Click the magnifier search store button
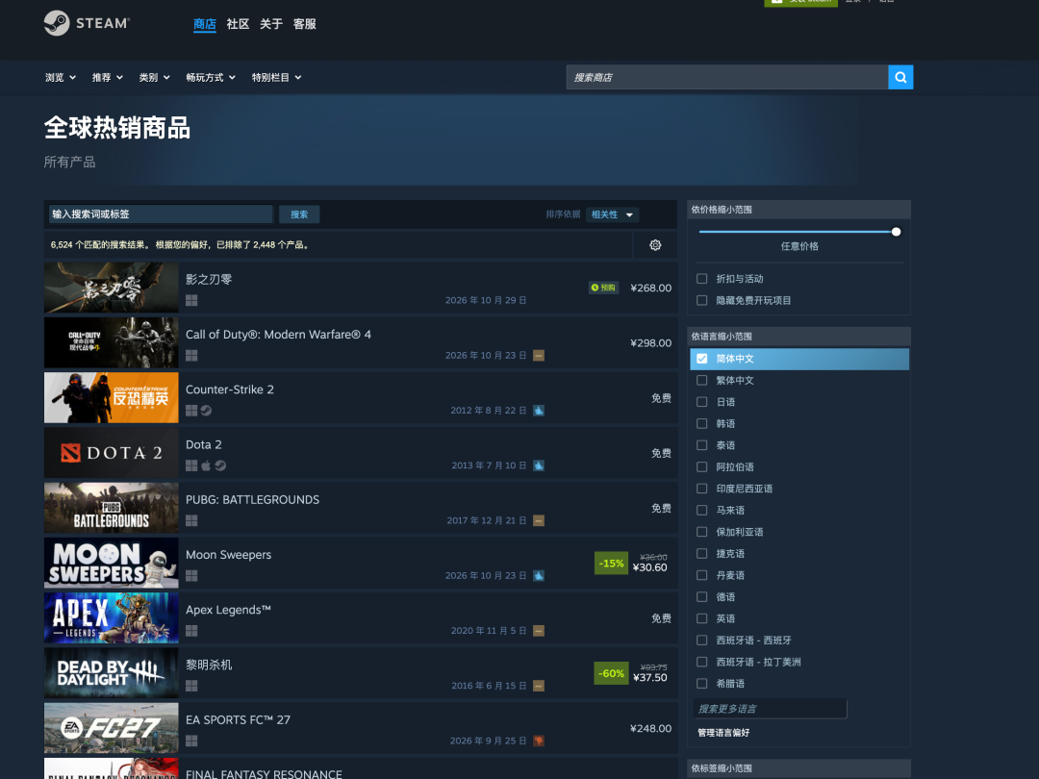The image size is (1039, 779). pyautogui.click(x=900, y=77)
